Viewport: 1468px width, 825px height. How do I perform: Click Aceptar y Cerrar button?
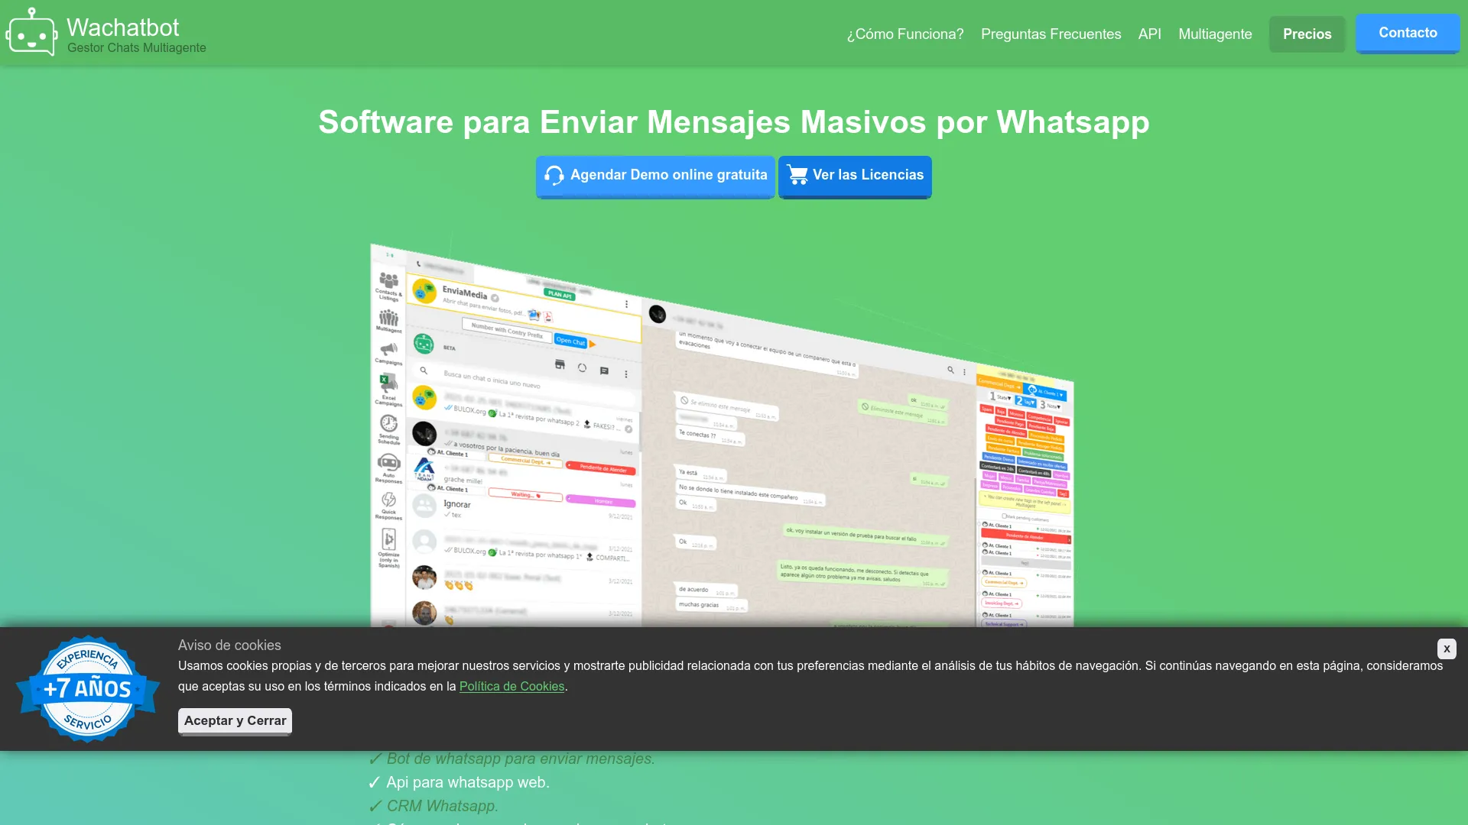(x=235, y=721)
